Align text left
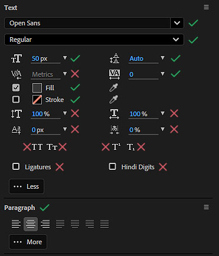Screen dimensions: 219x256 pos(16,224)
